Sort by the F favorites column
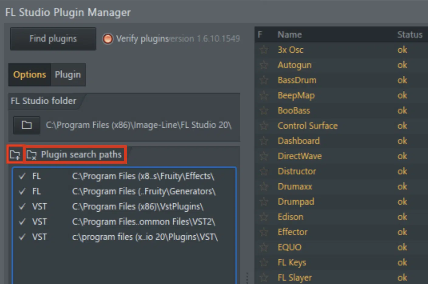The image size is (428, 284). [x=260, y=35]
